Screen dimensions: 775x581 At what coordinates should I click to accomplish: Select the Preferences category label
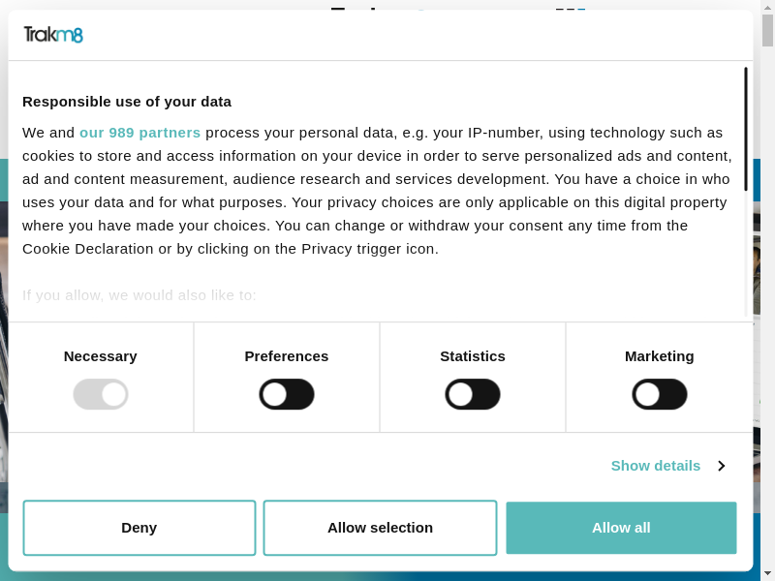point(287,356)
